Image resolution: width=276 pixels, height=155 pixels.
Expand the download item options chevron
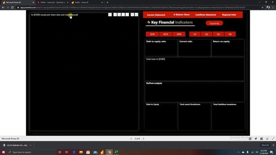coord(31,146)
